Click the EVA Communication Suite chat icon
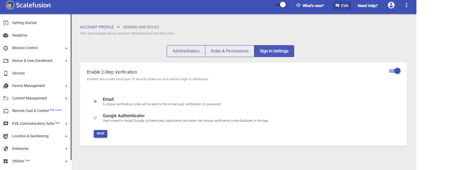Image resolution: width=459 pixels, height=170 pixels. click(x=6, y=124)
